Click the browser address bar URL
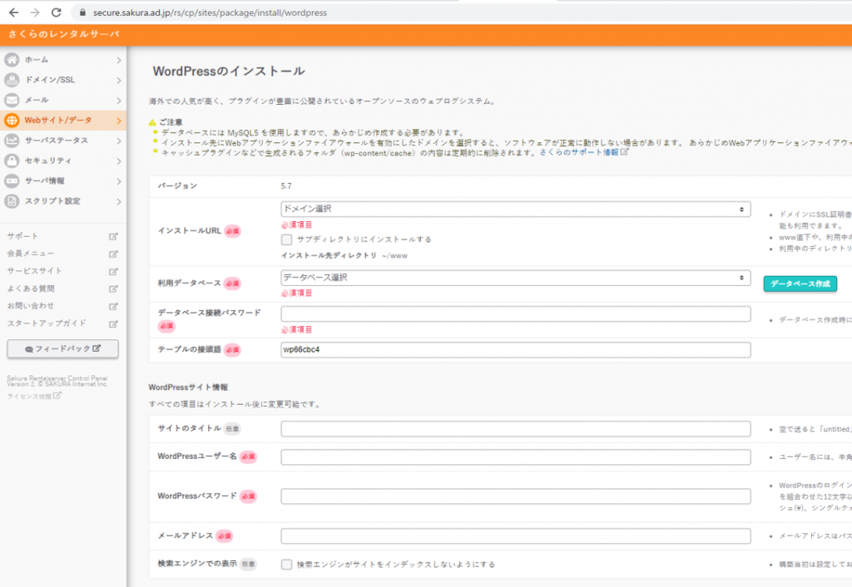The image size is (852, 587). click(210, 12)
